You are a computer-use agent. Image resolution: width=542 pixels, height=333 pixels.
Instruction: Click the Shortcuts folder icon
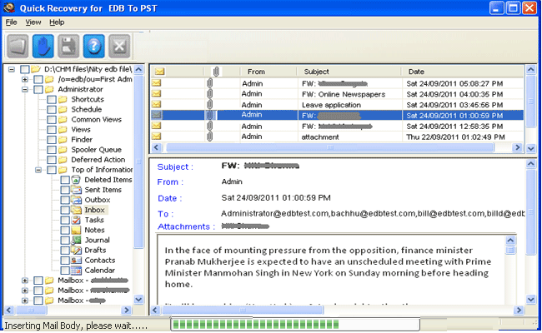point(63,99)
